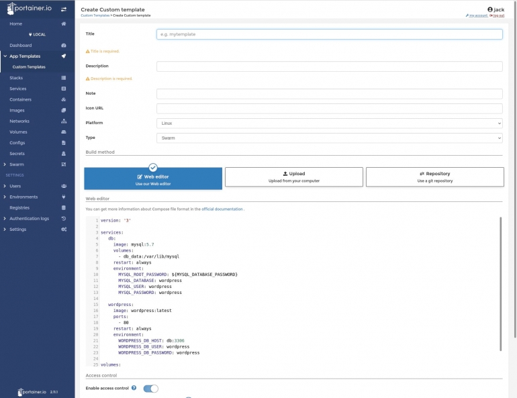This screenshot has width=517, height=398.
Task: Expand the Swarm sidebar chevron
Action: pyautogui.click(x=5, y=164)
